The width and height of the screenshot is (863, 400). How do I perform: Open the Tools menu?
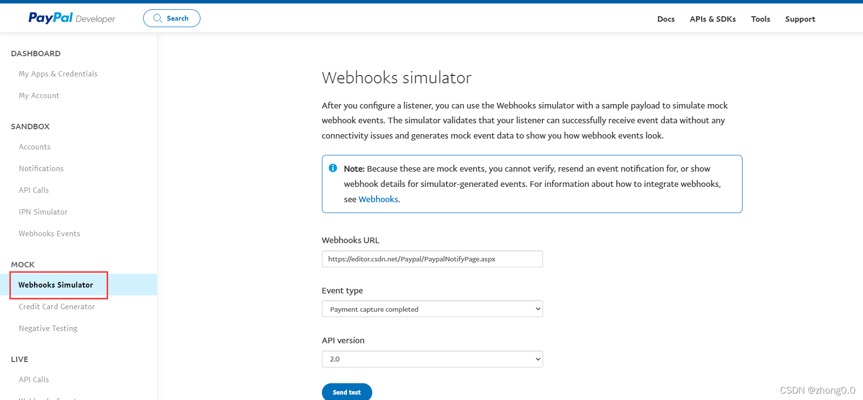pyautogui.click(x=760, y=19)
